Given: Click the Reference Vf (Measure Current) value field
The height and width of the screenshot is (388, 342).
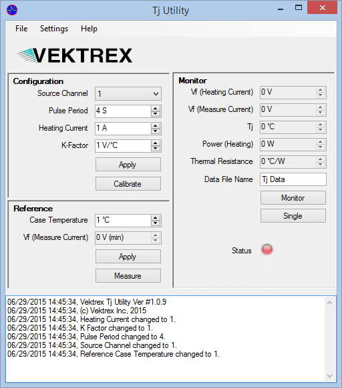Looking at the screenshot, I should [123, 237].
